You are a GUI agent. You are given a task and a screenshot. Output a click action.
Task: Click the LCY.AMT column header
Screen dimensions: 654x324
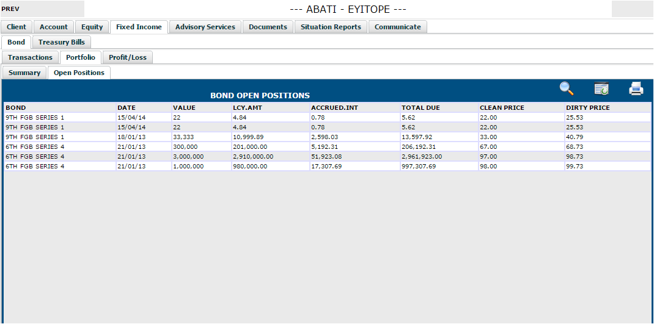coord(271,107)
